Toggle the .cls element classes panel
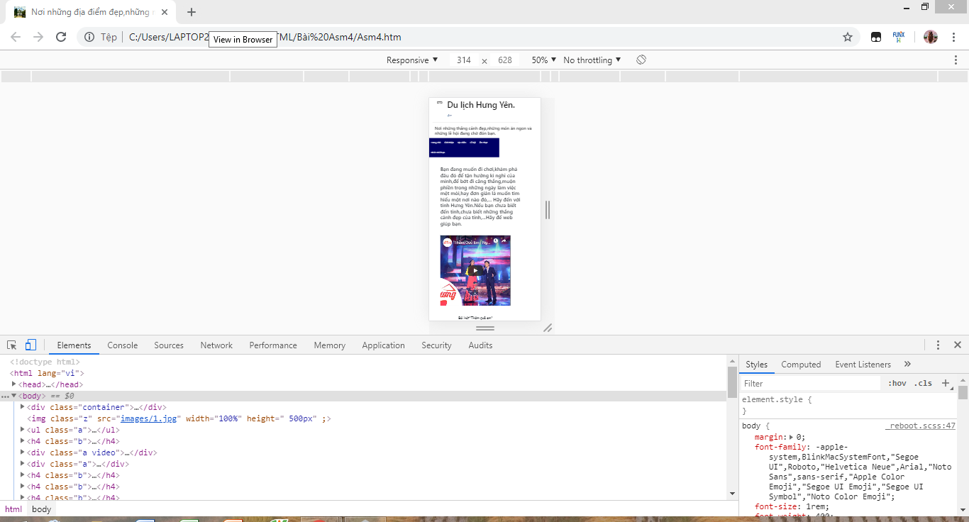The image size is (969, 522). tap(923, 383)
